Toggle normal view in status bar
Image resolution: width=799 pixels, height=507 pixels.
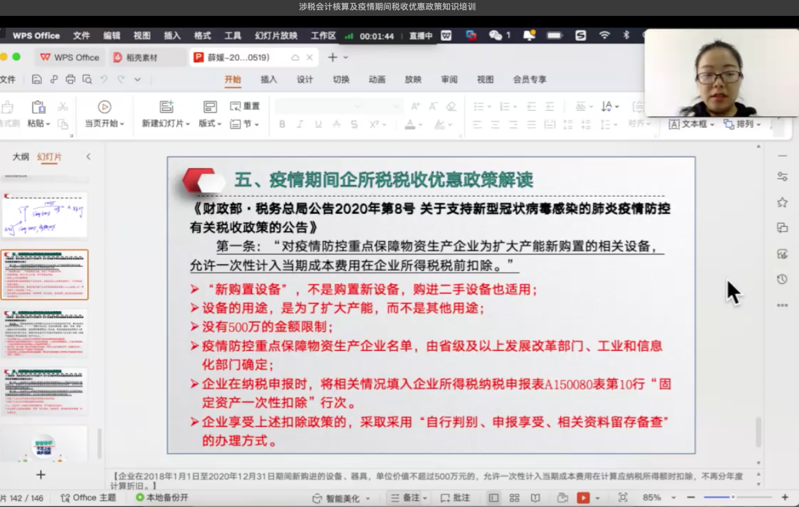(494, 497)
